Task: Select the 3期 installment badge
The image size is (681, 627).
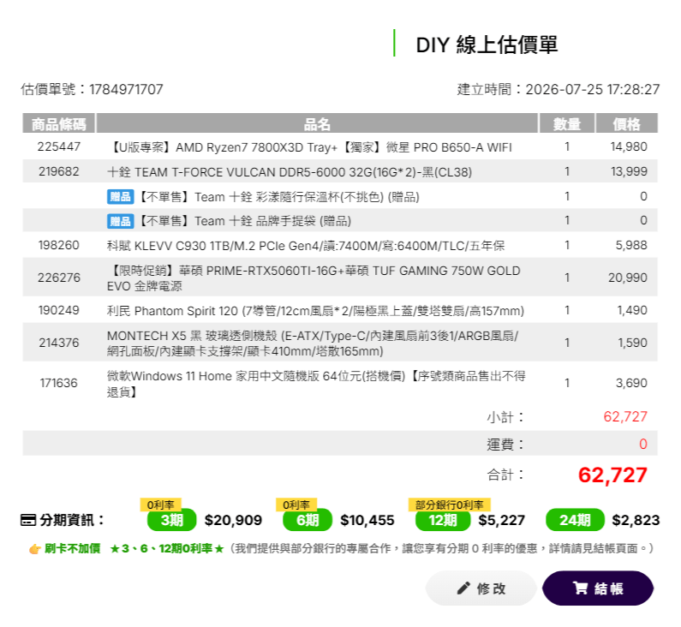Action: point(171,520)
